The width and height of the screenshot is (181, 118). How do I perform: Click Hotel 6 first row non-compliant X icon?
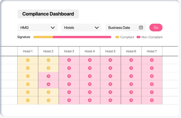(131, 60)
